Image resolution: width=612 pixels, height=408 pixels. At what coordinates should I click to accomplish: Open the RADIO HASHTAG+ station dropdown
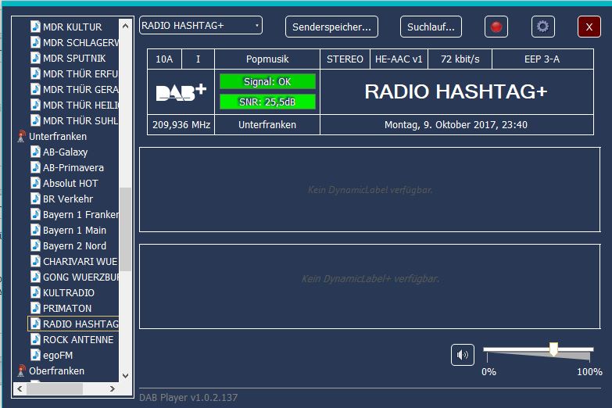(x=201, y=26)
